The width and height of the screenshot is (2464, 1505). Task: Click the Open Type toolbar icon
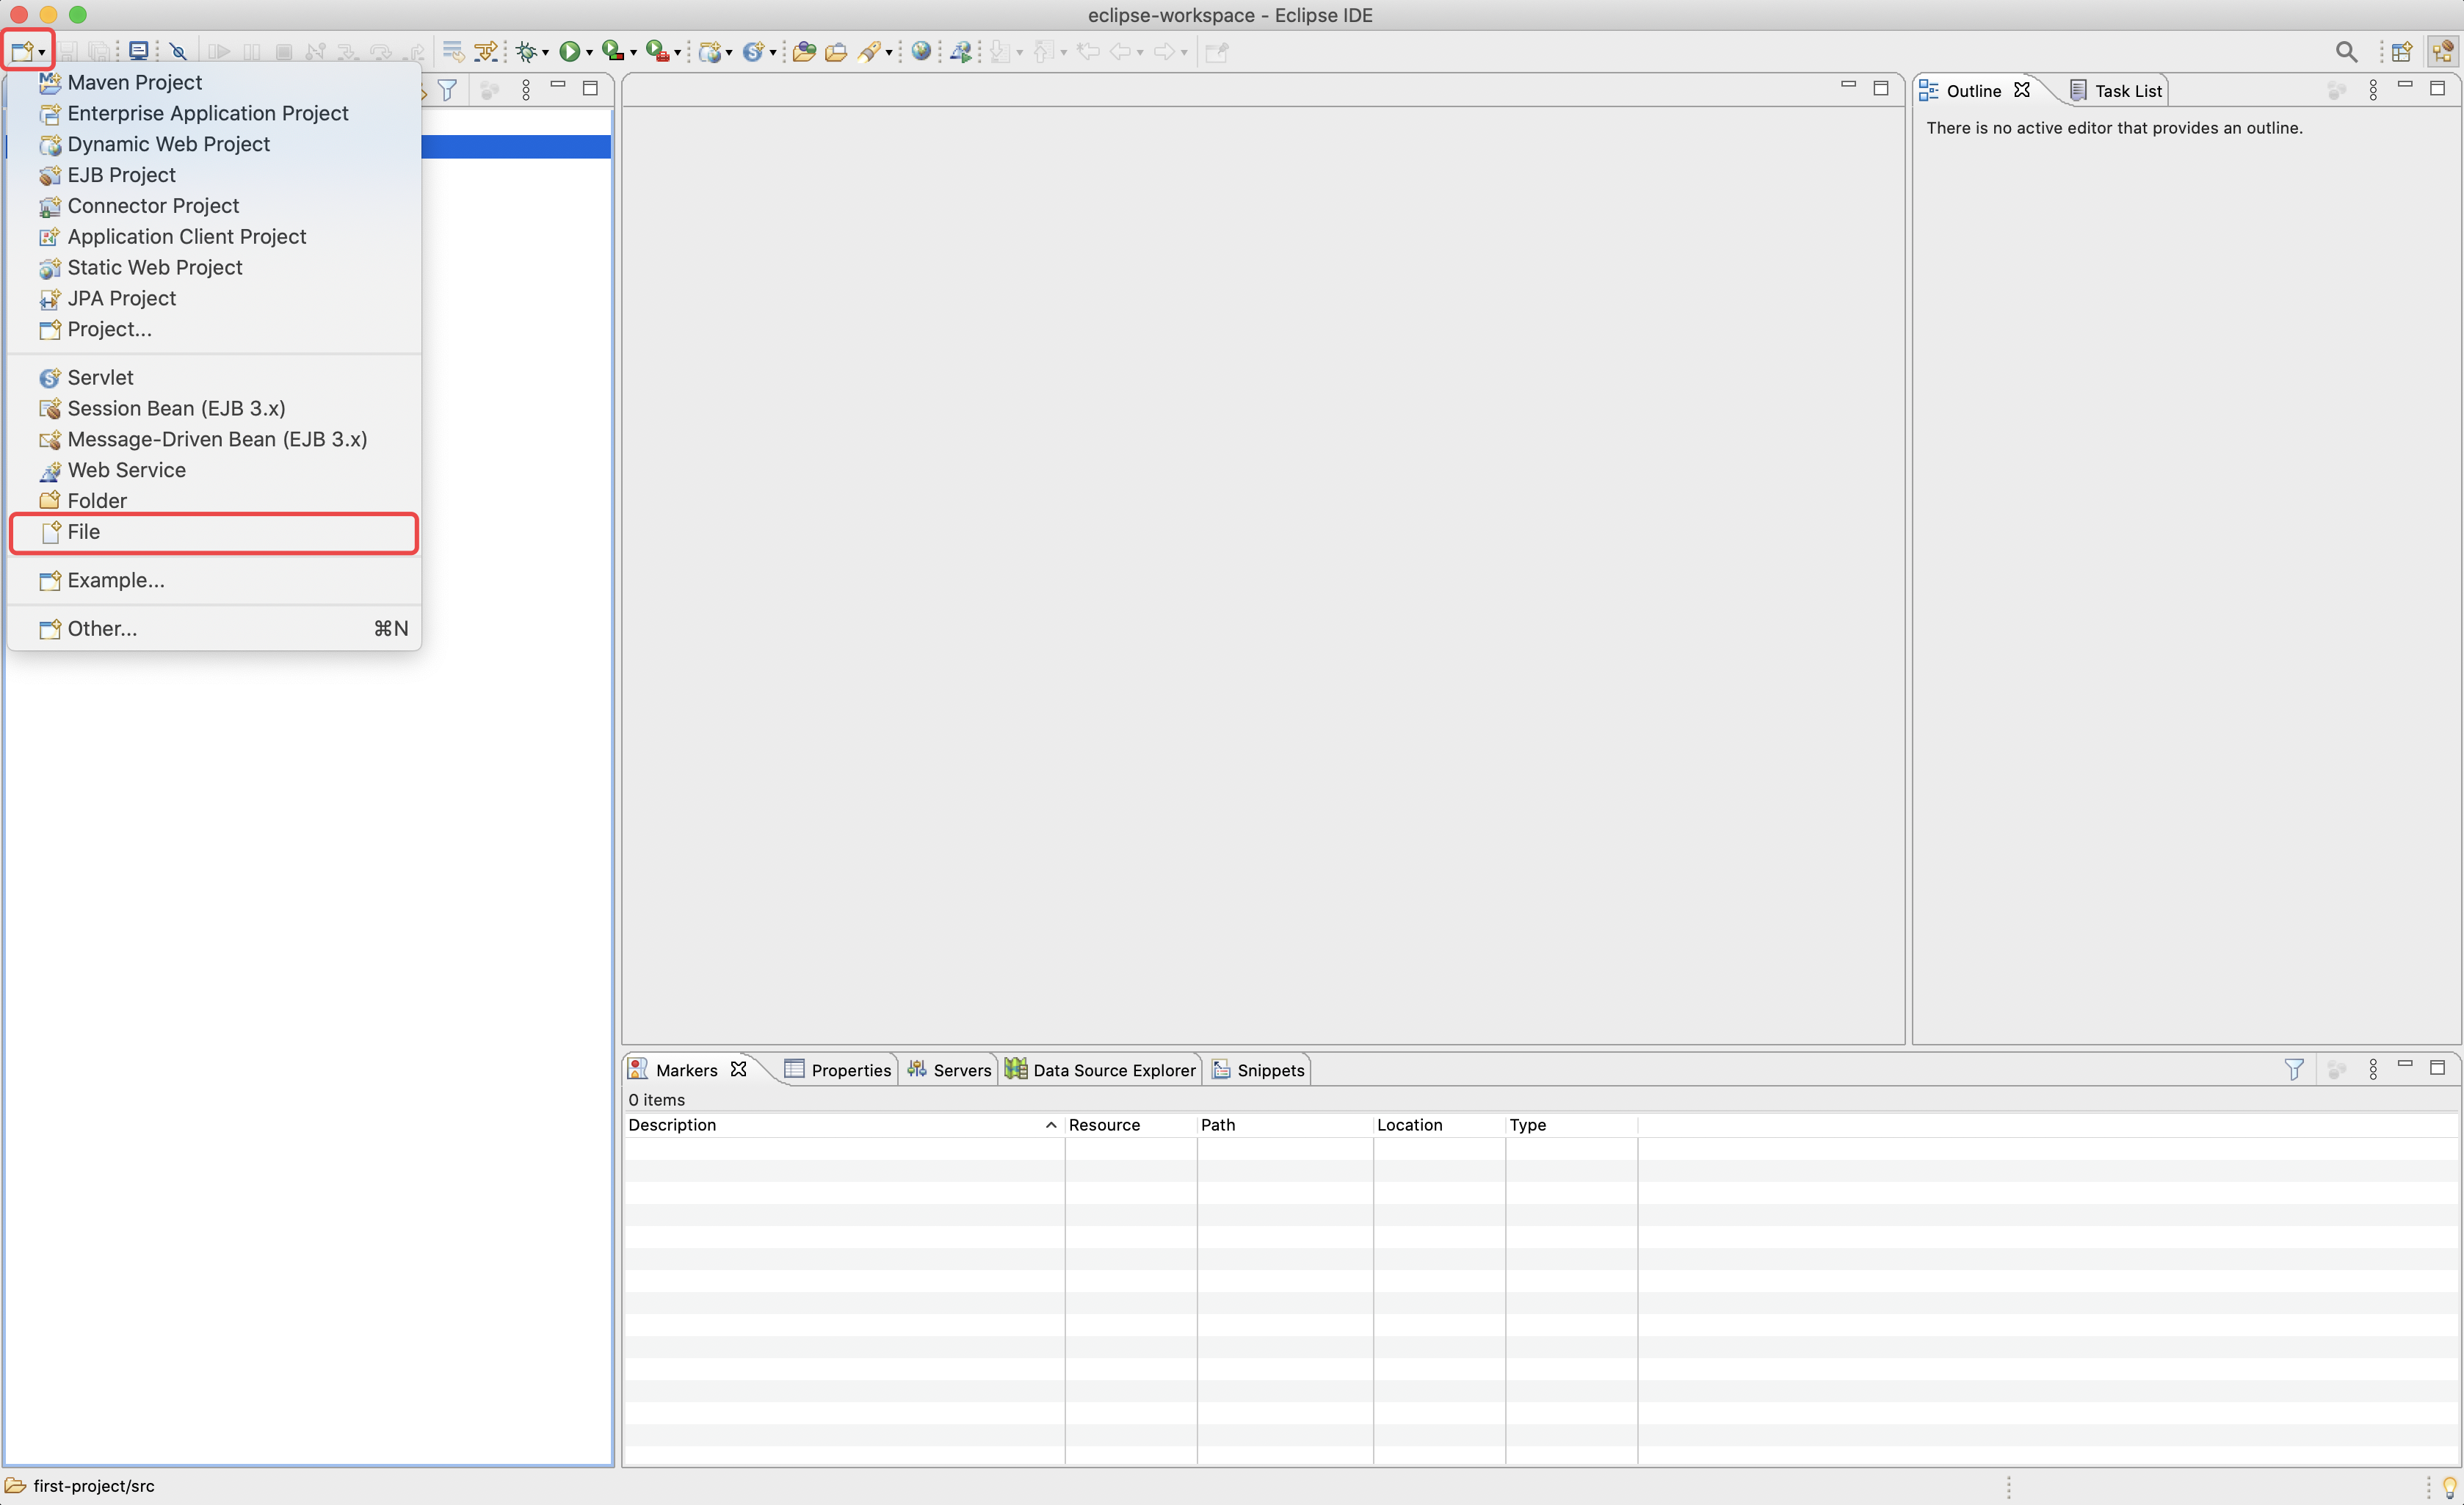click(804, 51)
